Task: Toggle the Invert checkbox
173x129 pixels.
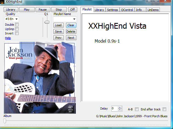Action: click(x=17, y=33)
